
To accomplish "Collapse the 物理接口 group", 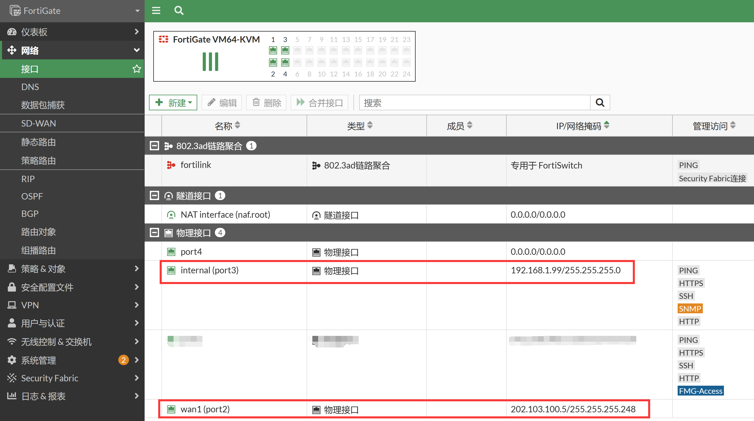I will [154, 233].
